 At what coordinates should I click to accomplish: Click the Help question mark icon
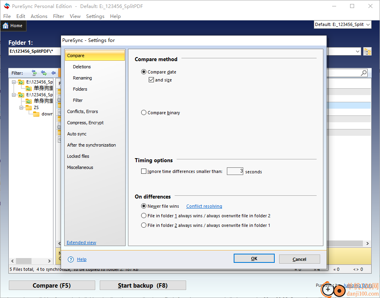71,259
